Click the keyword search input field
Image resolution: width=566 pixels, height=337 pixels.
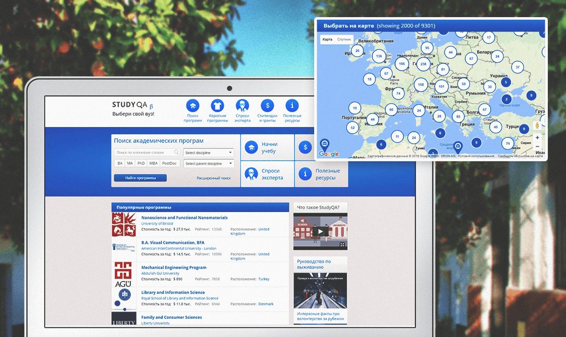[147, 152]
